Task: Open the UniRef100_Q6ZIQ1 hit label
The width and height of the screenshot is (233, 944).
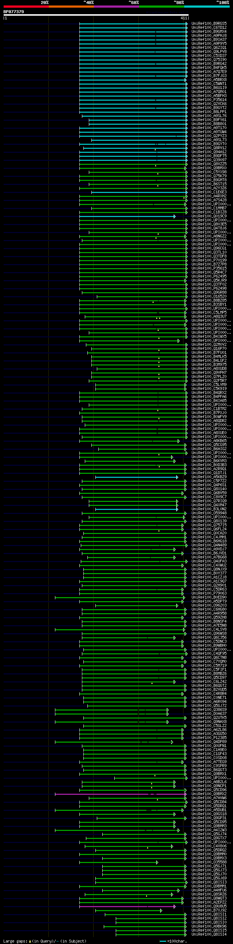Action: click(209, 48)
